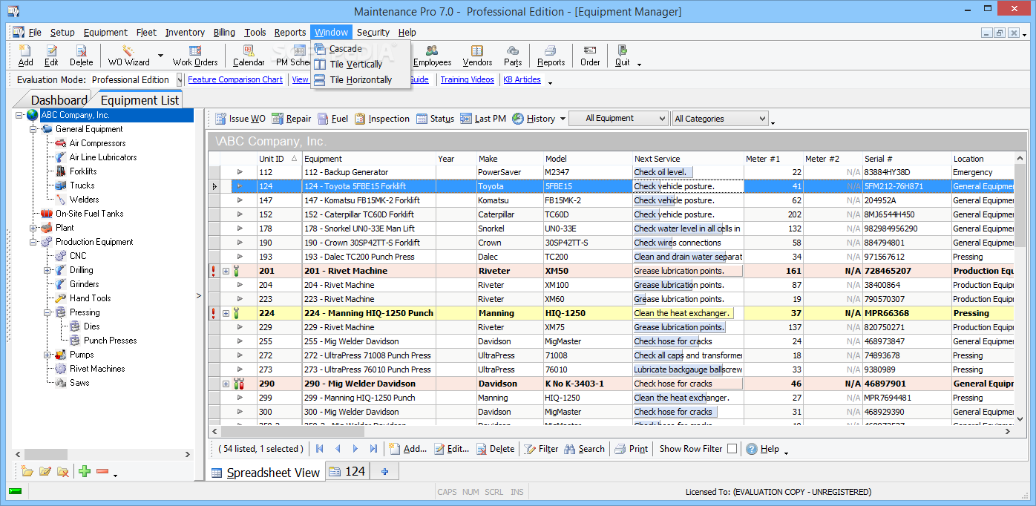Click the History toolbar button
The height and width of the screenshot is (506, 1036).
pyautogui.click(x=534, y=119)
